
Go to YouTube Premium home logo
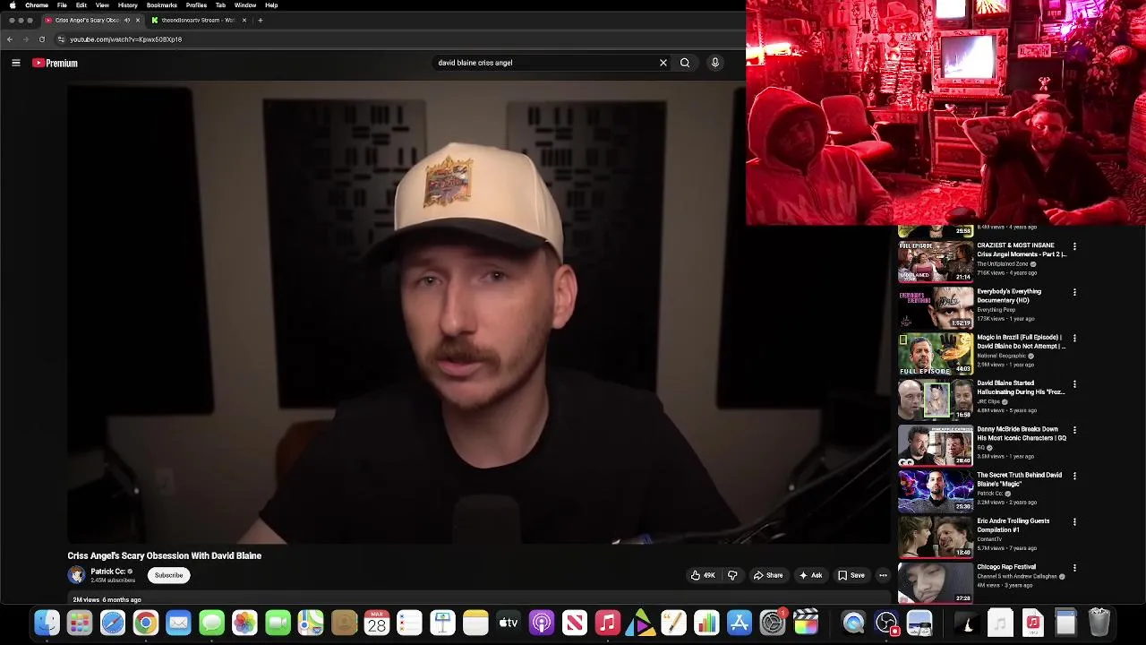tap(55, 63)
